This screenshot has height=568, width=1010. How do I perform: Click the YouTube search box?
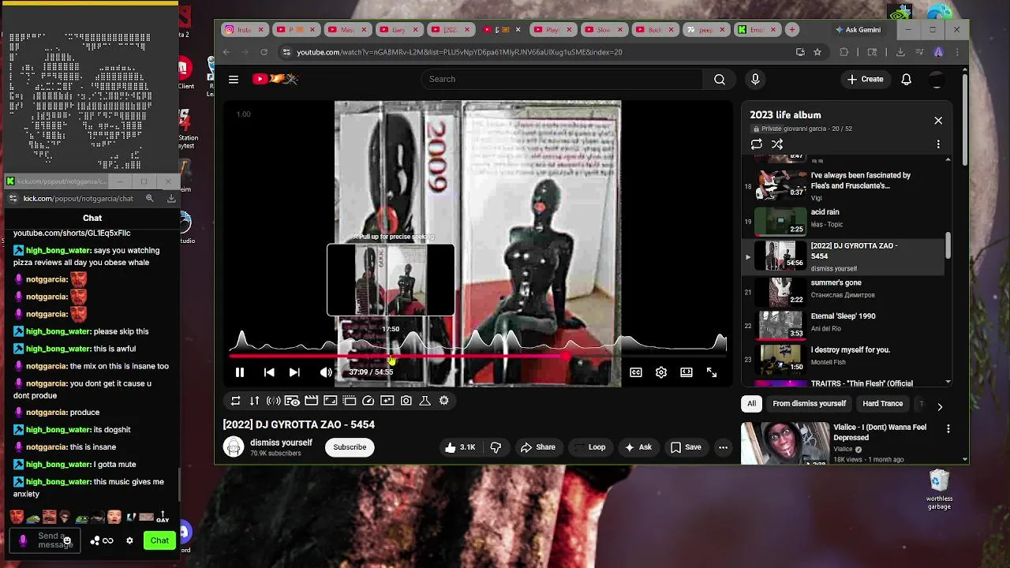pyautogui.click(x=562, y=79)
